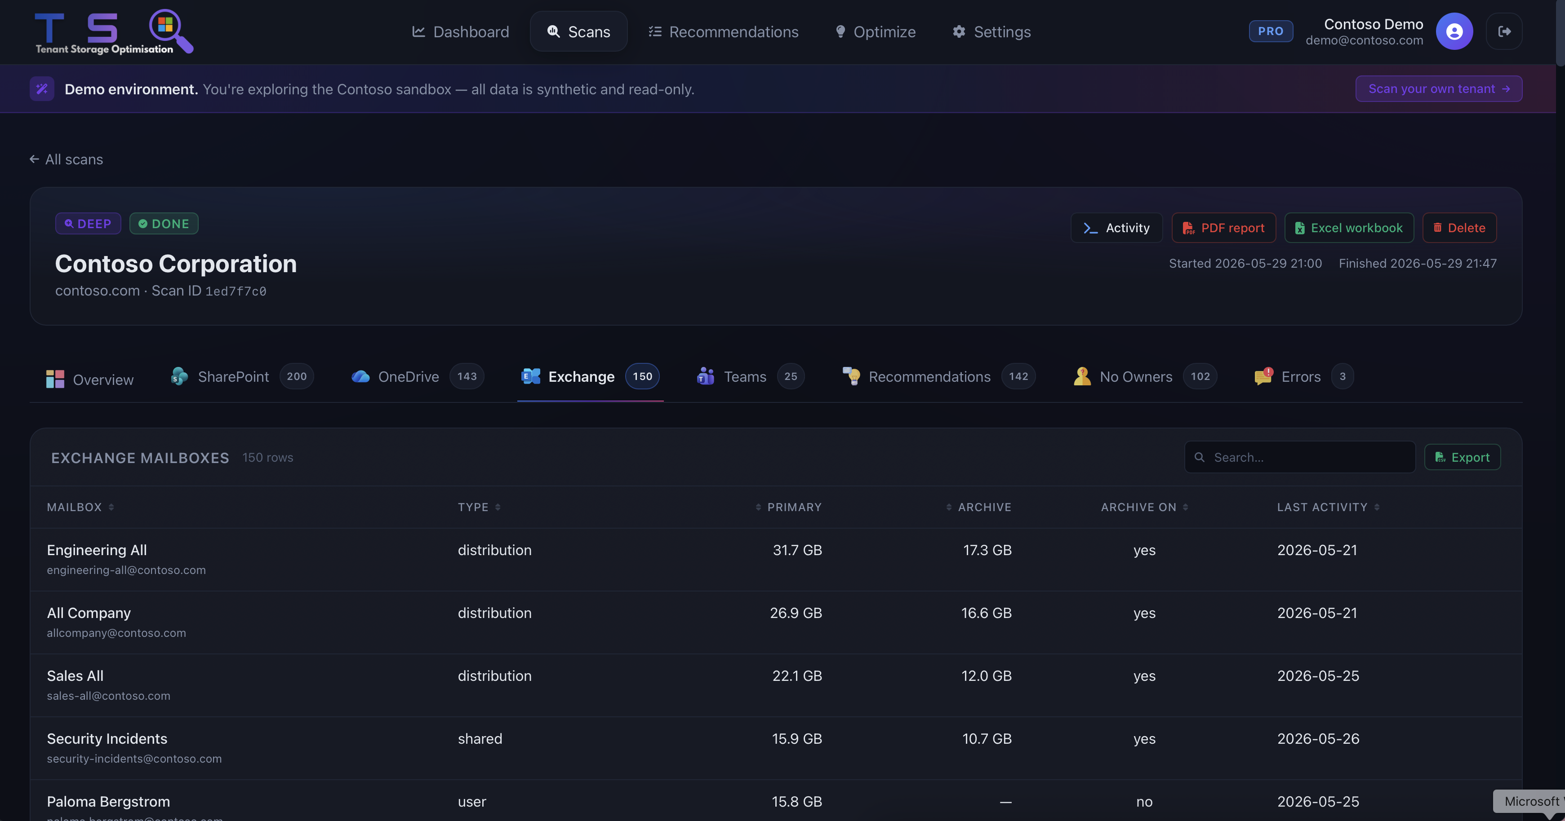The width and height of the screenshot is (1565, 821).
Task: Switch to the Teams tab
Action: 750,376
